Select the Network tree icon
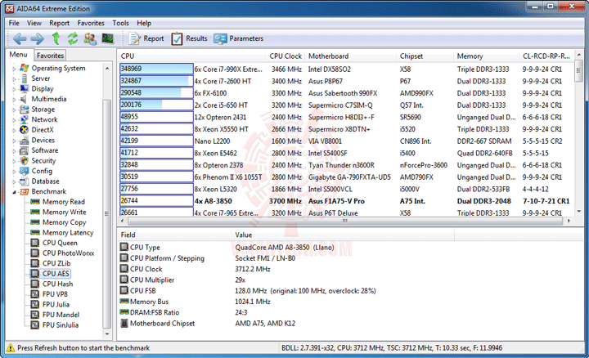 (x=24, y=119)
